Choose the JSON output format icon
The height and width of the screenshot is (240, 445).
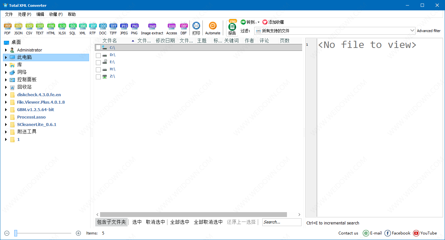[18, 26]
